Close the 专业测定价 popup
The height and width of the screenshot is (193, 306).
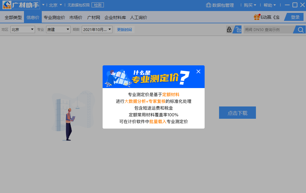click(198, 71)
